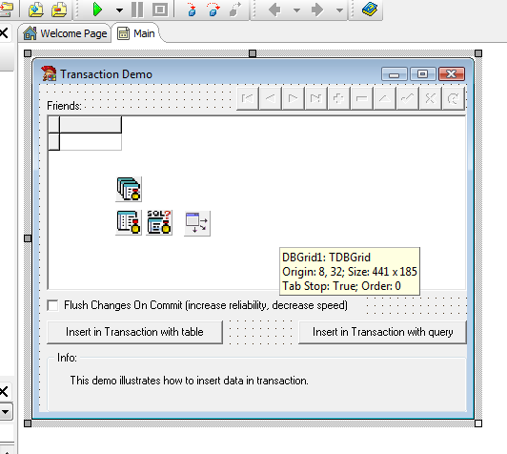Click the Add file to project icon
Image resolution: width=507 pixels, height=454 pixels.
coord(36,10)
